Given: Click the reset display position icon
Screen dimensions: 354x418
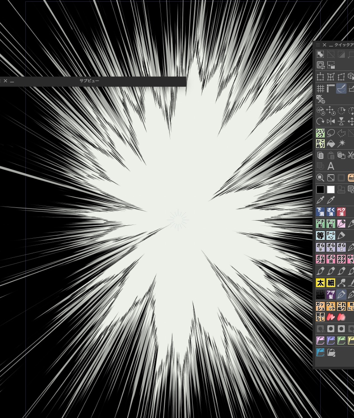Looking at the screenshot, I should pos(331,110).
